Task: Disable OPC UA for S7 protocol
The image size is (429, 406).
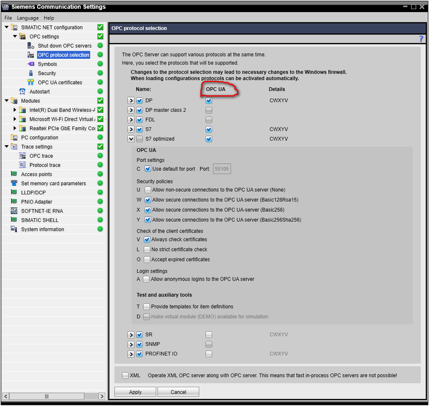Action: (x=209, y=129)
